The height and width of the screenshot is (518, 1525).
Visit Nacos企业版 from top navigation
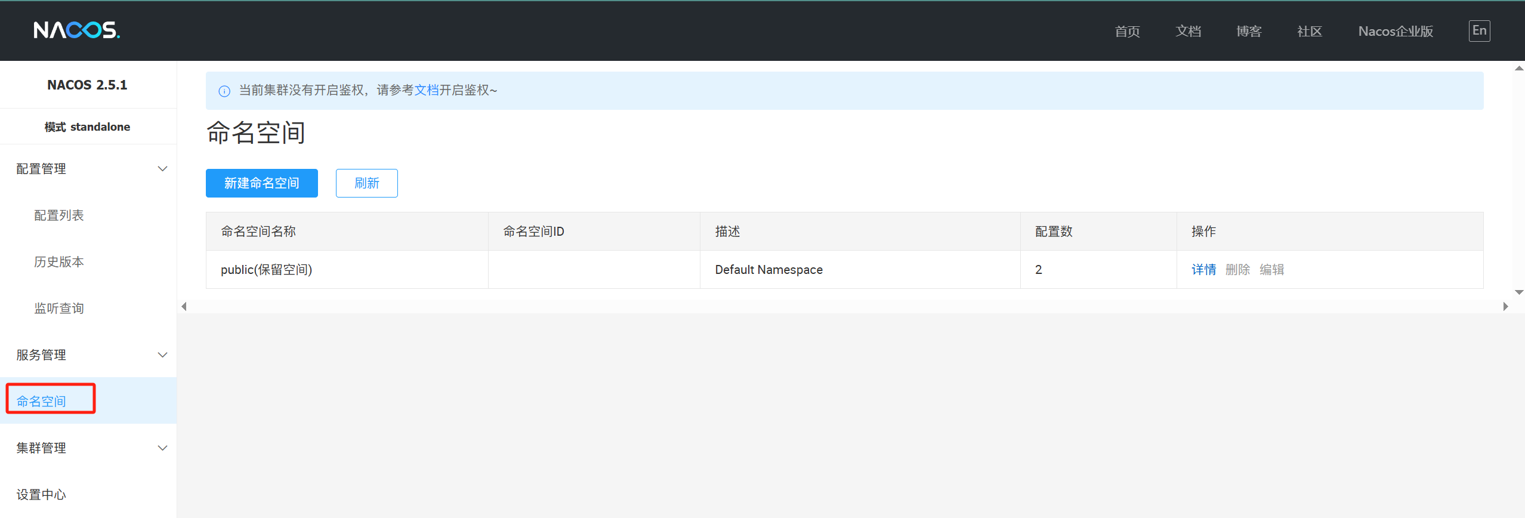point(1396,31)
